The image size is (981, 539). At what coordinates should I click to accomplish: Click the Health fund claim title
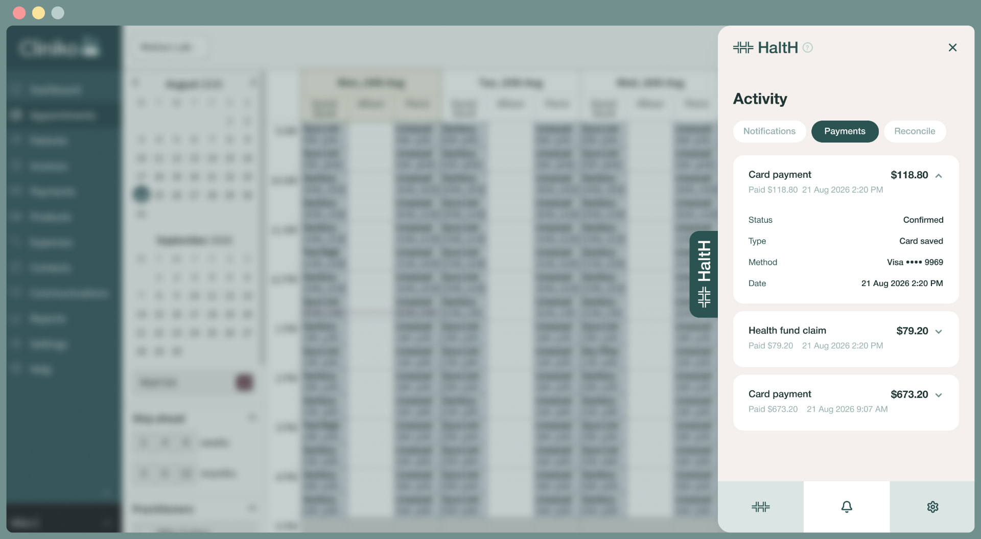(x=787, y=331)
